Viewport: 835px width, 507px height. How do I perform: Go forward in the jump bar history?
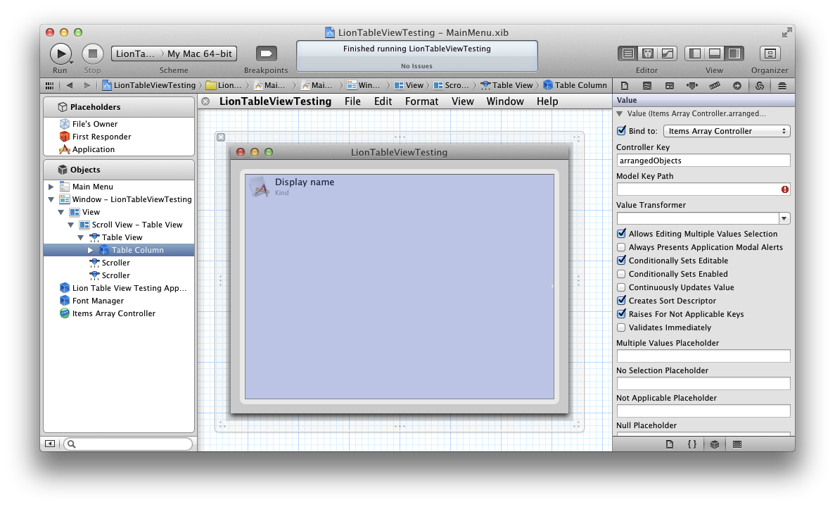pos(87,85)
